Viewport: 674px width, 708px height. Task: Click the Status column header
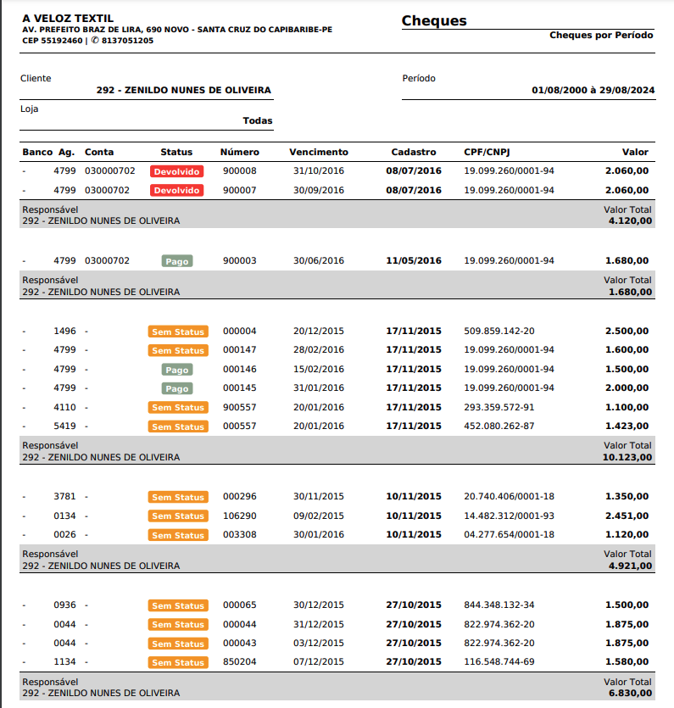[x=176, y=153]
